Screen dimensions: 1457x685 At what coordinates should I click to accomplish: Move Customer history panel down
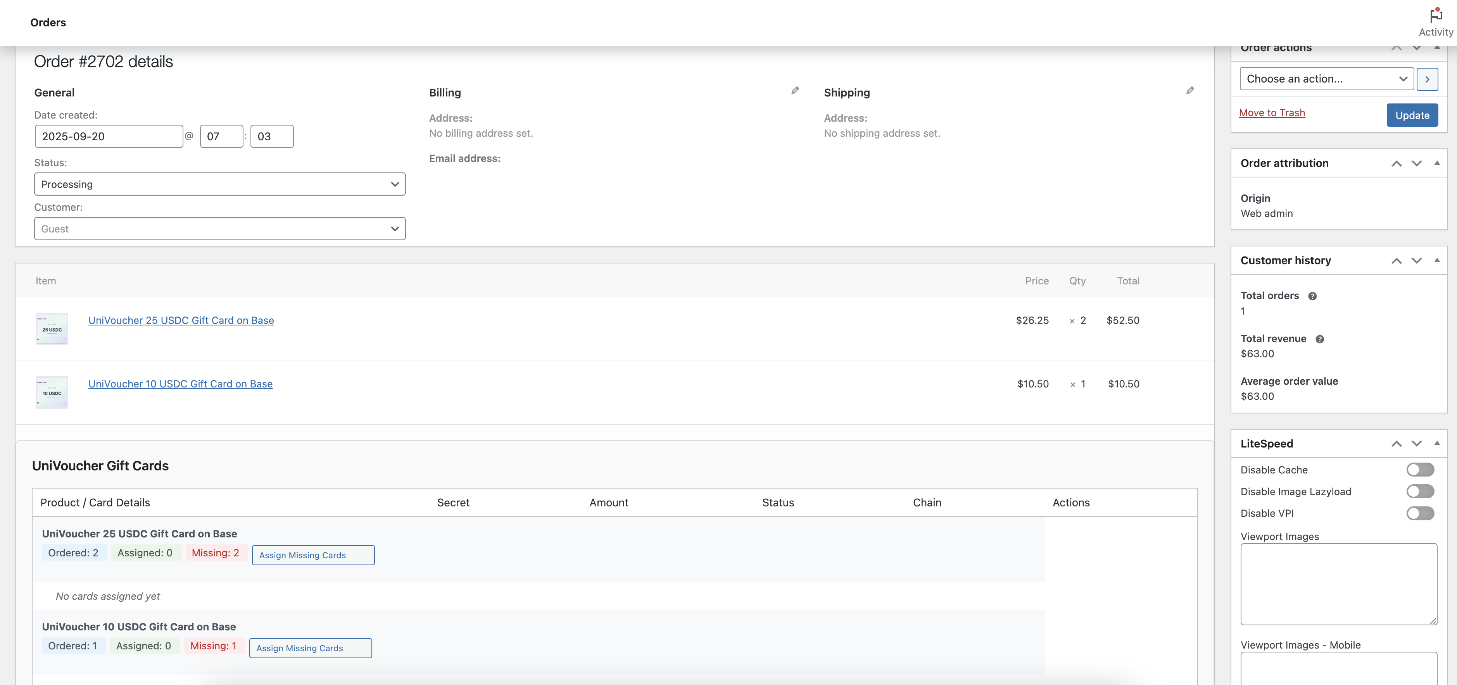(1416, 260)
